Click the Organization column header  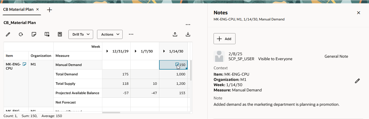click(x=41, y=56)
